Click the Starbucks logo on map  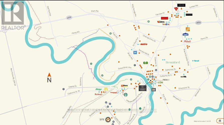click(x=126, y=95)
